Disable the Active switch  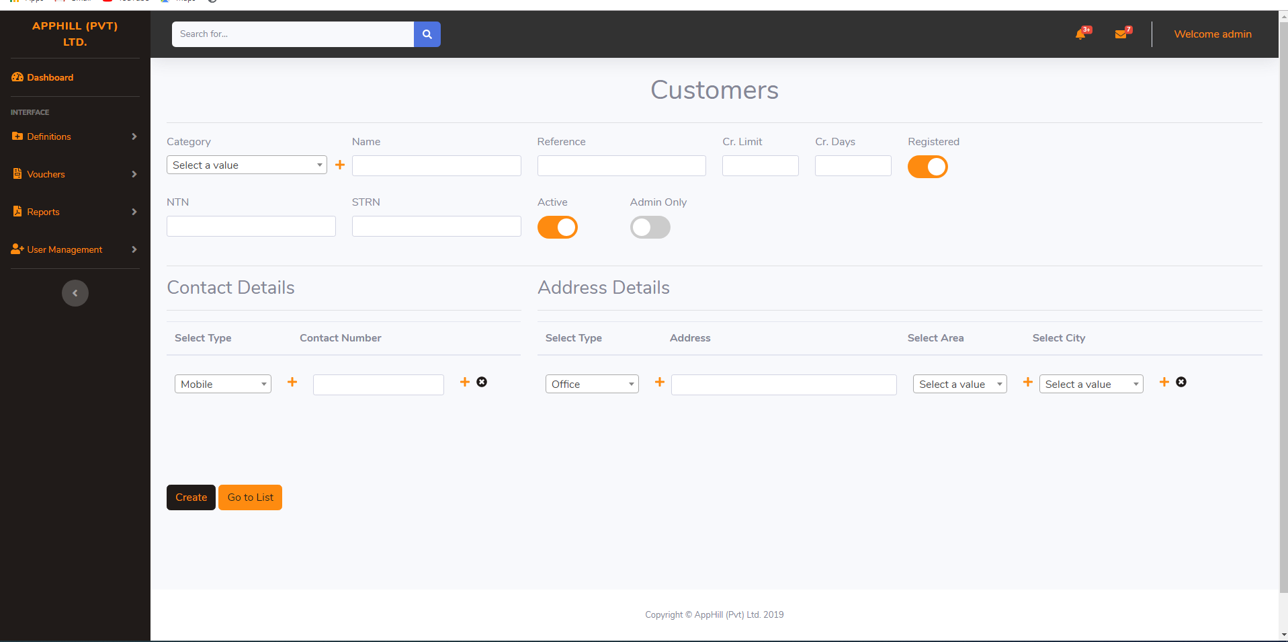pyautogui.click(x=557, y=227)
